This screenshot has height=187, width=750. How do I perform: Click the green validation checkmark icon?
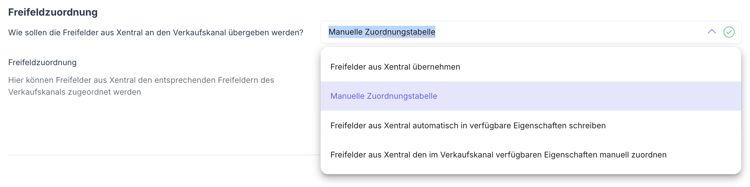coord(729,32)
